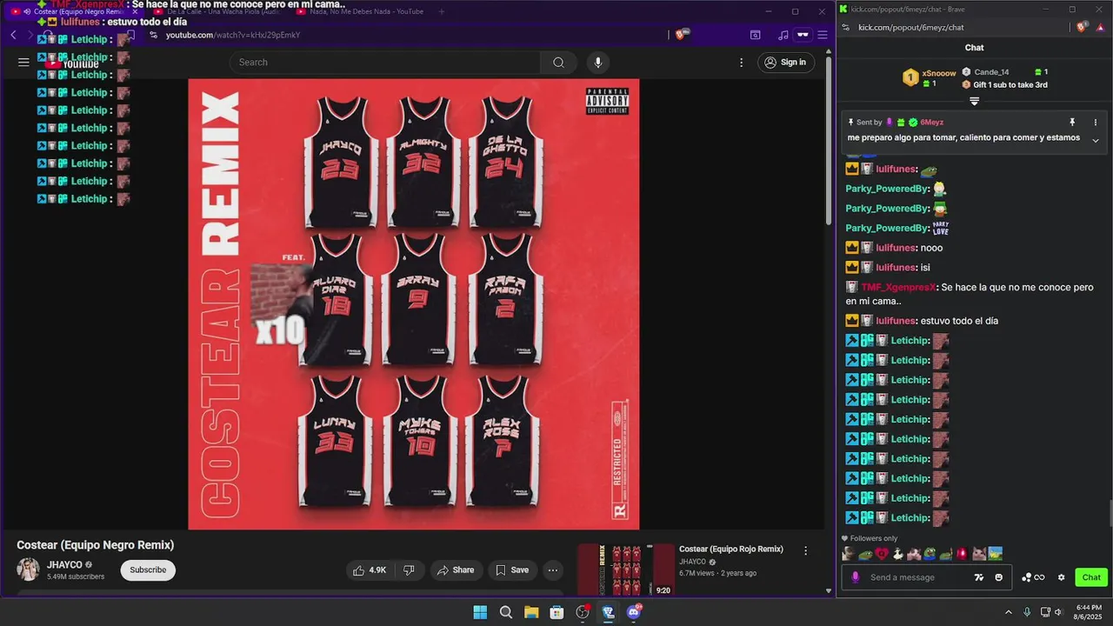This screenshot has height=626, width=1113.
Task: Open JHAYCO channel avatar
Action: [x=29, y=570]
